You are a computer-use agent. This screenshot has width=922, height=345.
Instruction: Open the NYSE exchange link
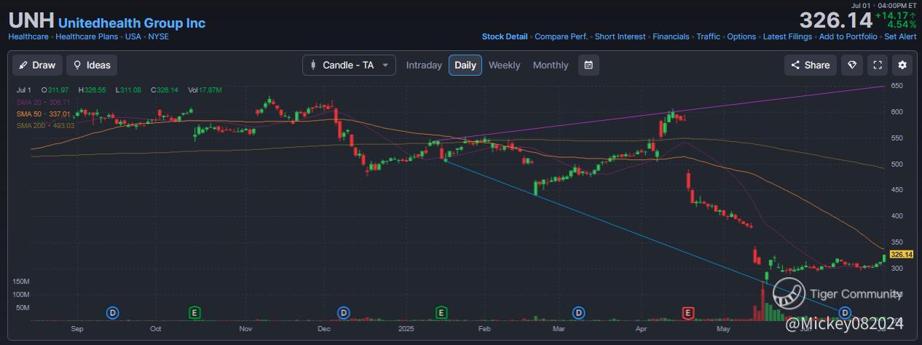click(x=158, y=36)
